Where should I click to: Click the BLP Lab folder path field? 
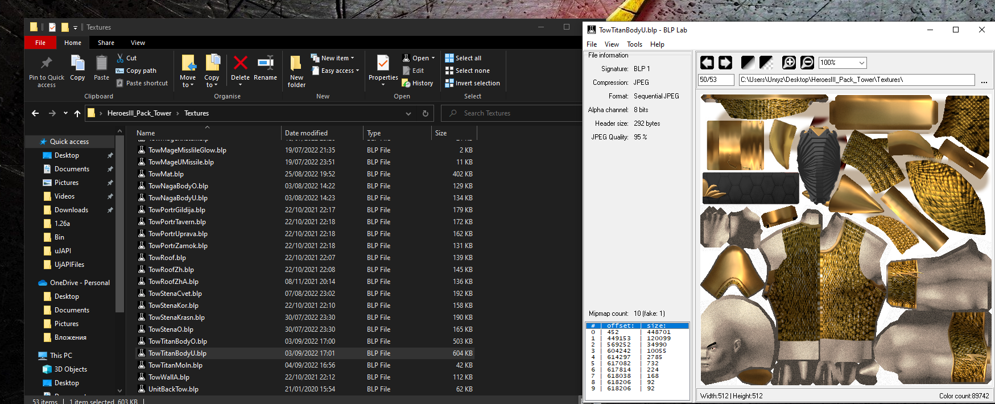857,80
